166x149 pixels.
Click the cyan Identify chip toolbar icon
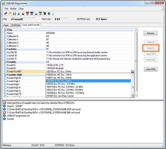coord(19,13)
